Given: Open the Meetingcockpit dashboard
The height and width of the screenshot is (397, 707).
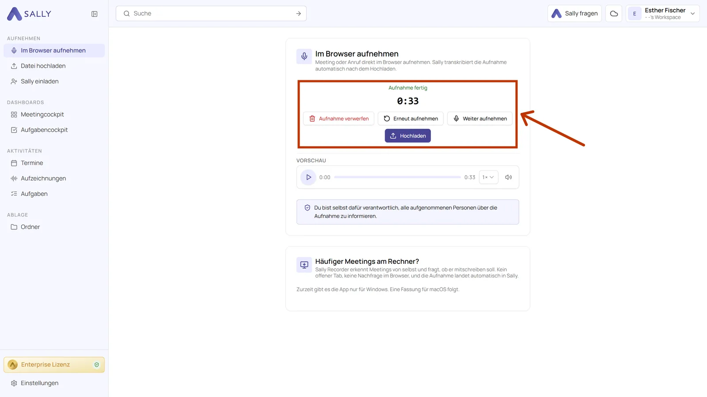Looking at the screenshot, I should [x=54, y=114].
